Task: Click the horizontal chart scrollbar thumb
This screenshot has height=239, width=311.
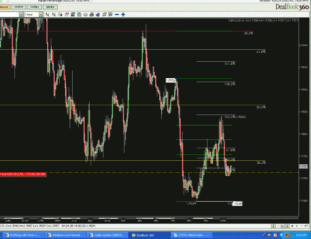Action: click(283, 226)
